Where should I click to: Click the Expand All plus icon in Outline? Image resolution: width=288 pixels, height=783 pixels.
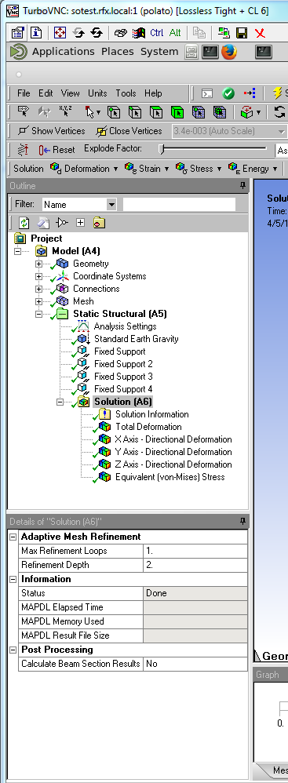click(80, 223)
